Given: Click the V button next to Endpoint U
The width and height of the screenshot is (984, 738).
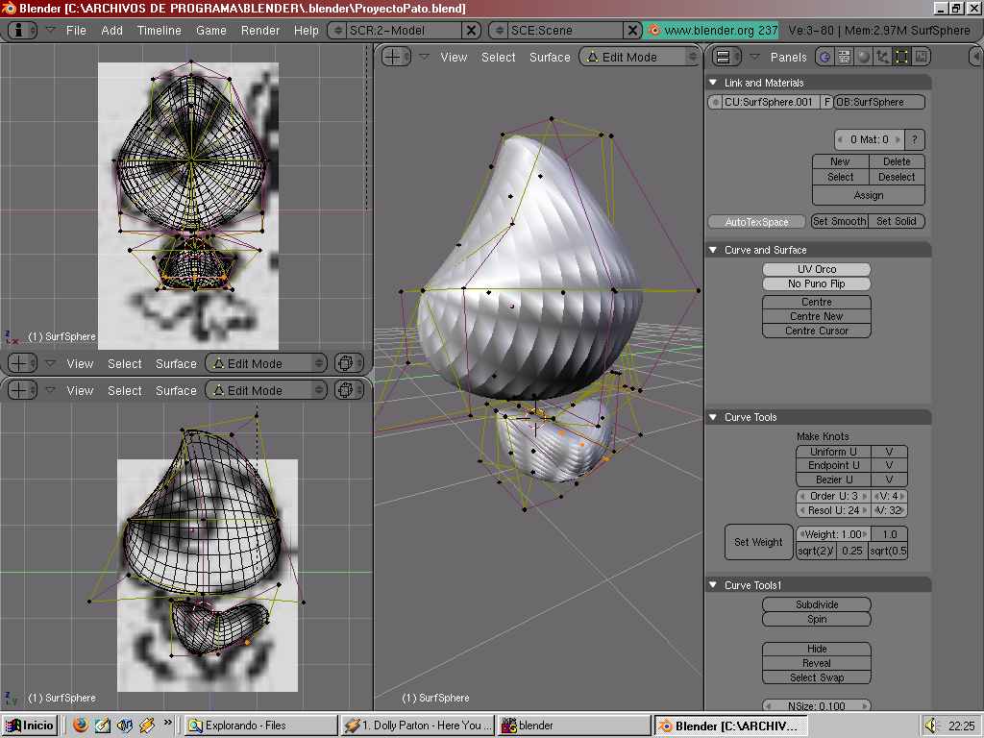Looking at the screenshot, I should click(x=889, y=466).
